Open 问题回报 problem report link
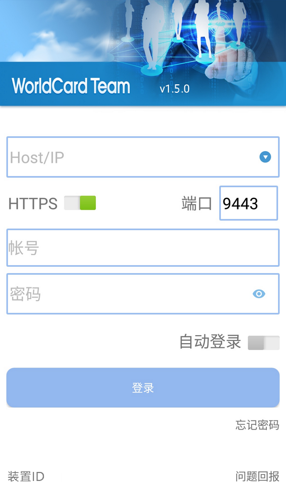Viewport: 286px width, 490px height. pyautogui.click(x=257, y=477)
